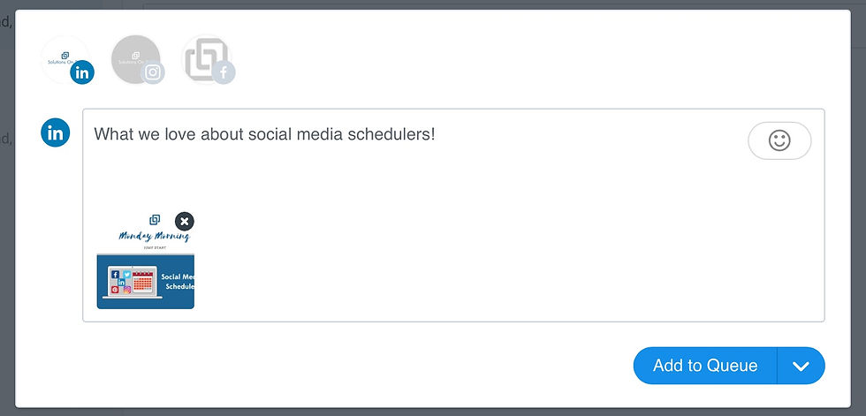The width and height of the screenshot is (866, 416).
Task: Click the Add to Queue button
Action: 705,366
